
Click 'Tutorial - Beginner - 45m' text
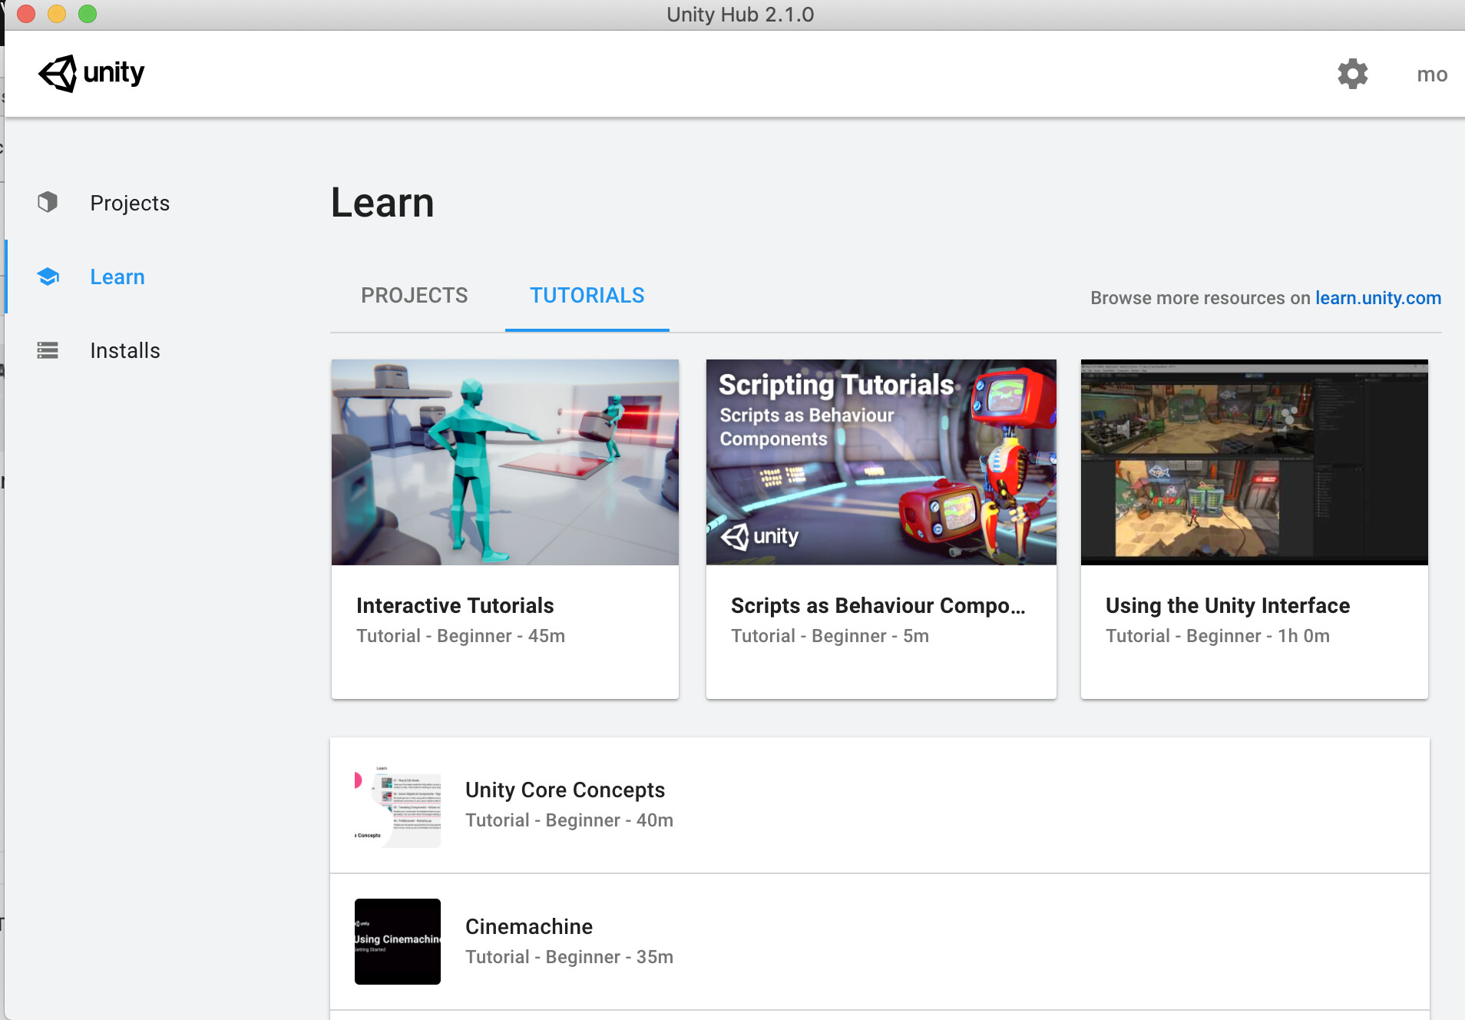[461, 636]
